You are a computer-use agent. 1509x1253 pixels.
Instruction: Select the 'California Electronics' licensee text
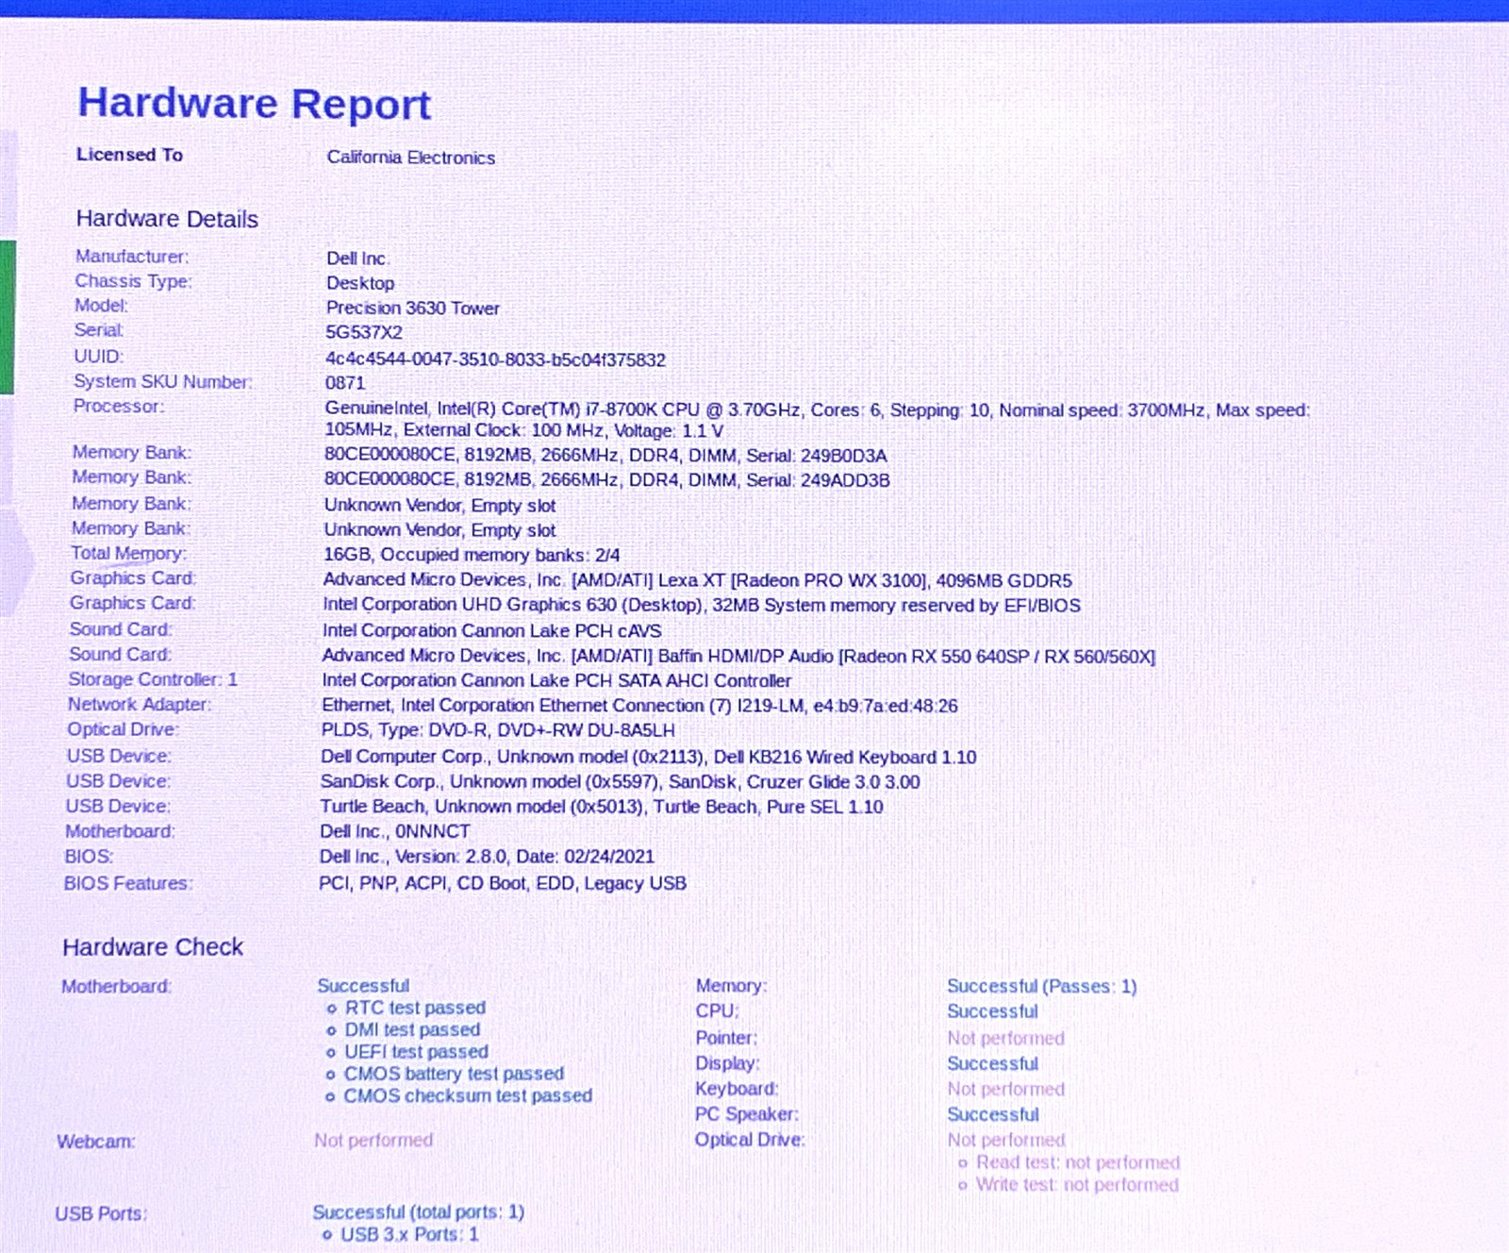pyautogui.click(x=410, y=158)
